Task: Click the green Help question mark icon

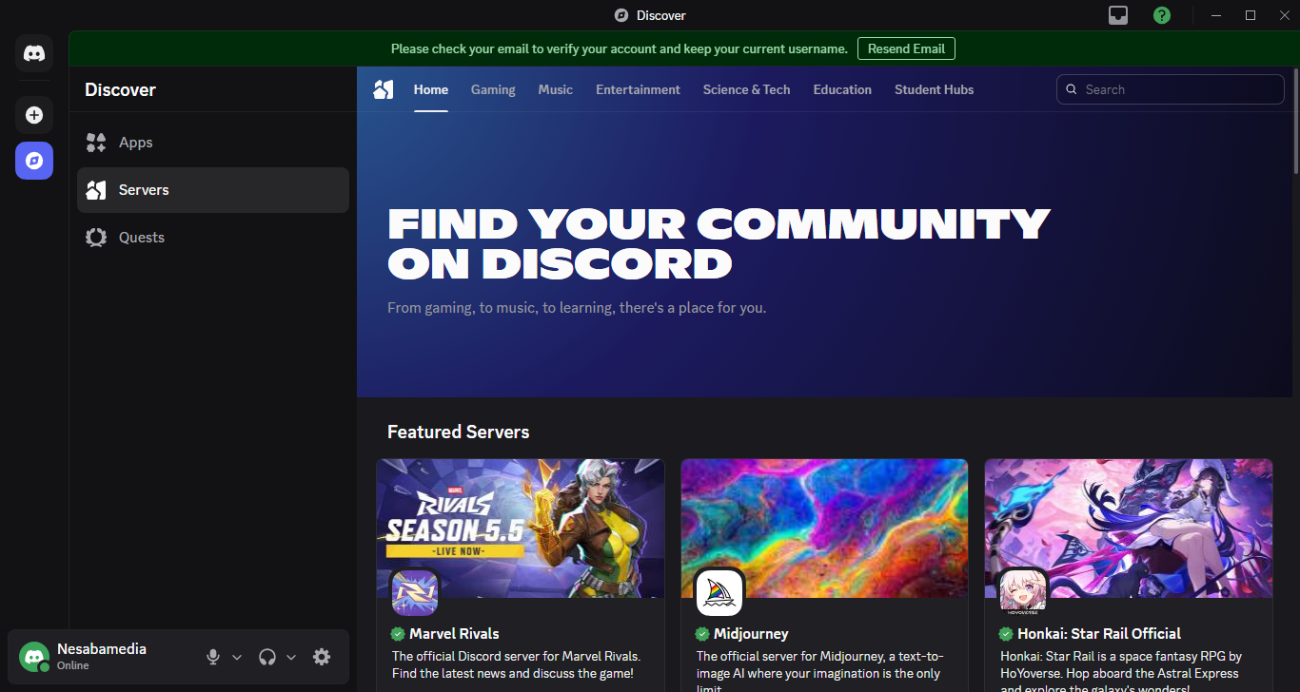Action: 1161,15
